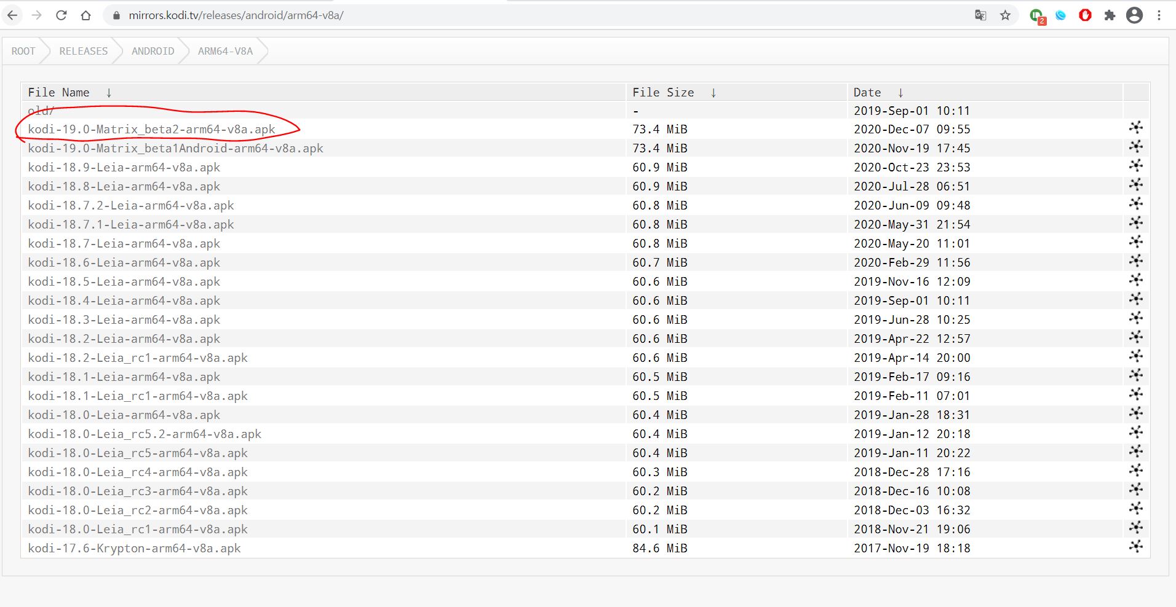Sort the list by File Size arrow
The image size is (1176, 607).
click(713, 93)
